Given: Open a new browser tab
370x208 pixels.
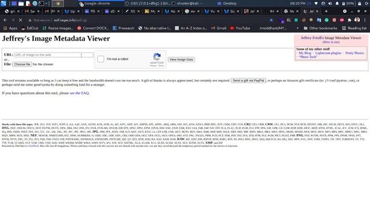Looking at the screenshot, I should coord(326,12).
